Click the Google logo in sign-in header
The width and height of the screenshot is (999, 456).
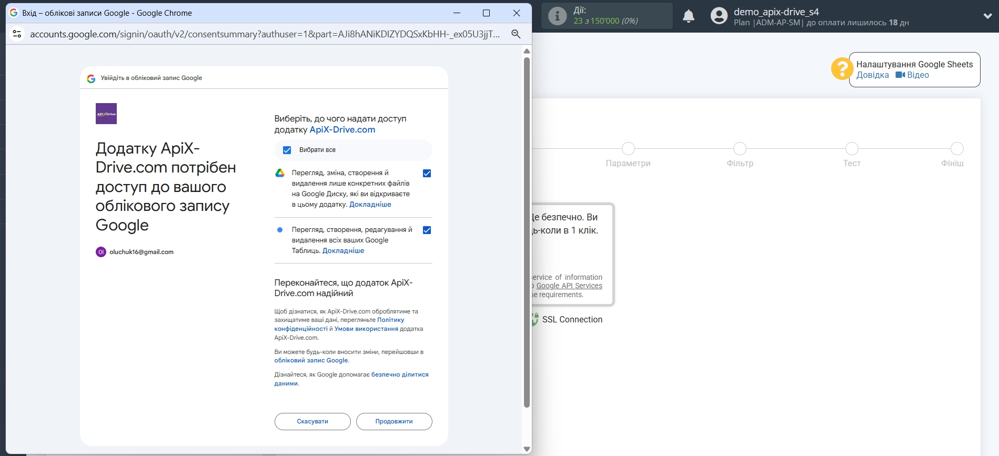91,78
